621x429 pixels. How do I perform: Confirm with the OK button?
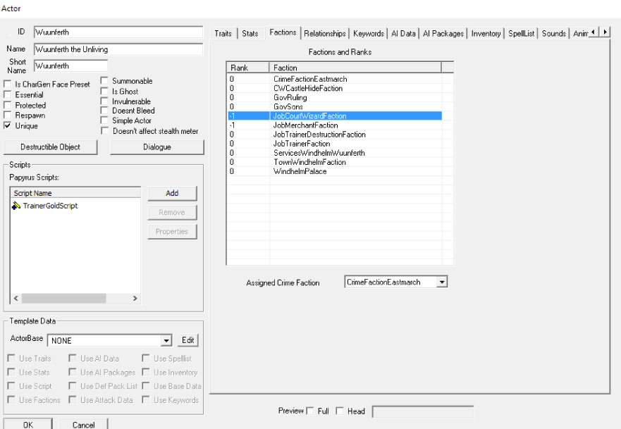click(x=28, y=424)
